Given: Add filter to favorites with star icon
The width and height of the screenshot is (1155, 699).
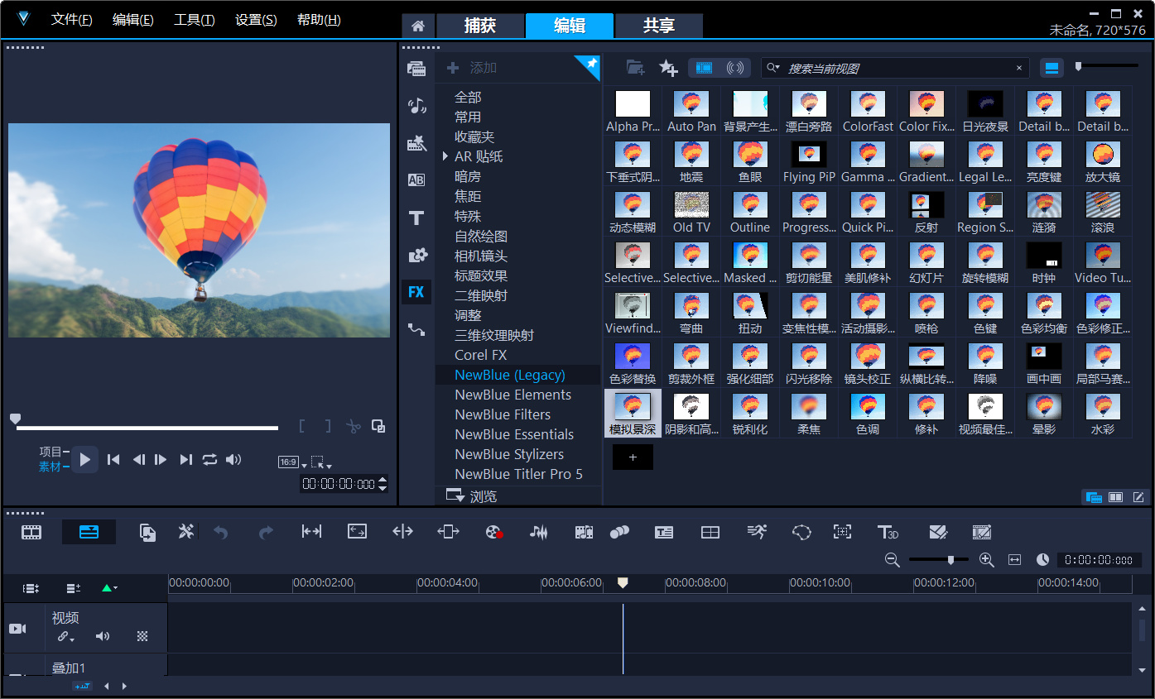Looking at the screenshot, I should 668,68.
